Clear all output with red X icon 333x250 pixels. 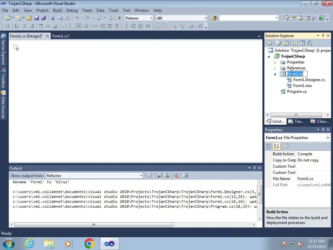[176, 175]
